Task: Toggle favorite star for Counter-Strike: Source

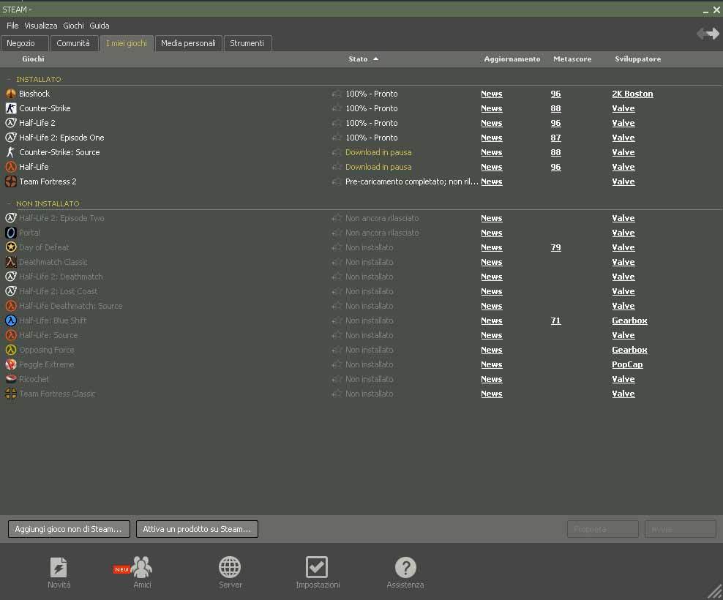Action: click(x=337, y=152)
